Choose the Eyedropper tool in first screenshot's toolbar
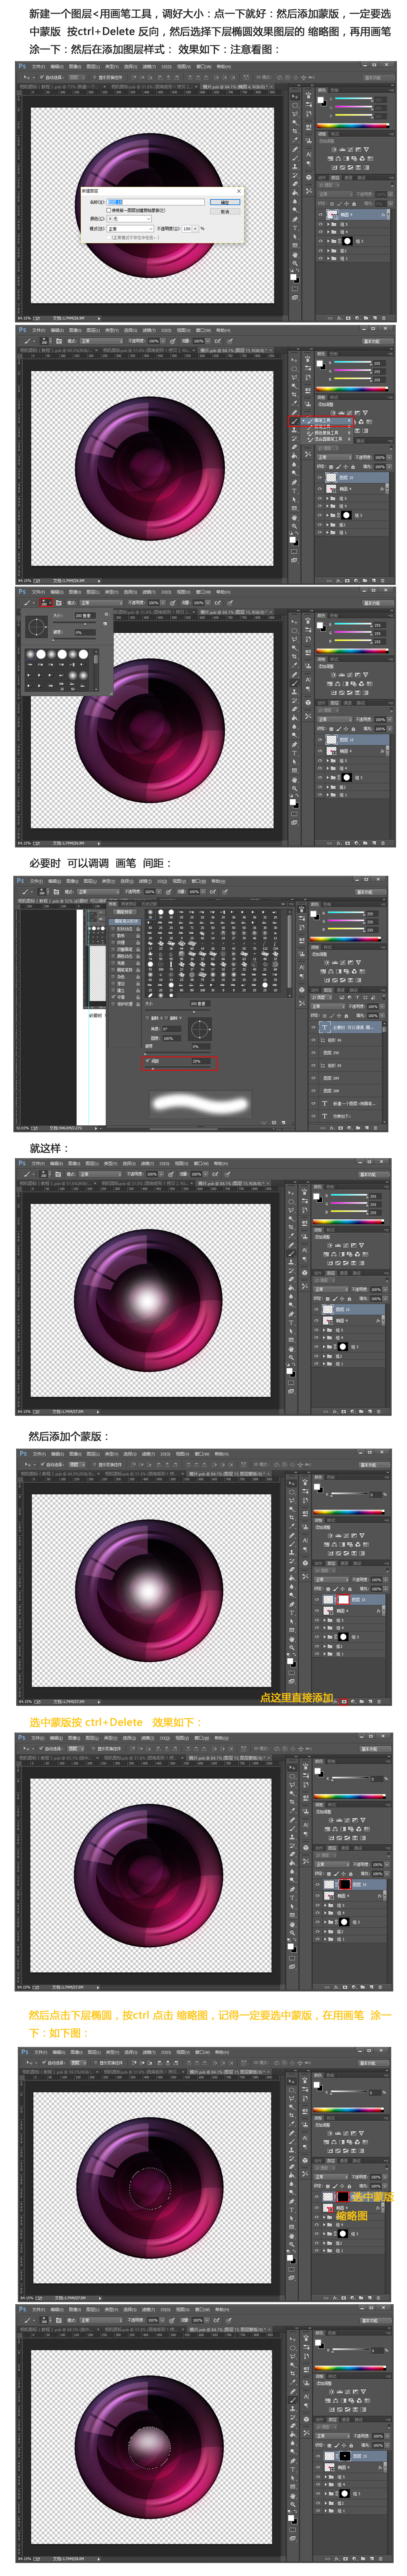Image resolution: width=407 pixels, height=2576 pixels. [x=295, y=140]
